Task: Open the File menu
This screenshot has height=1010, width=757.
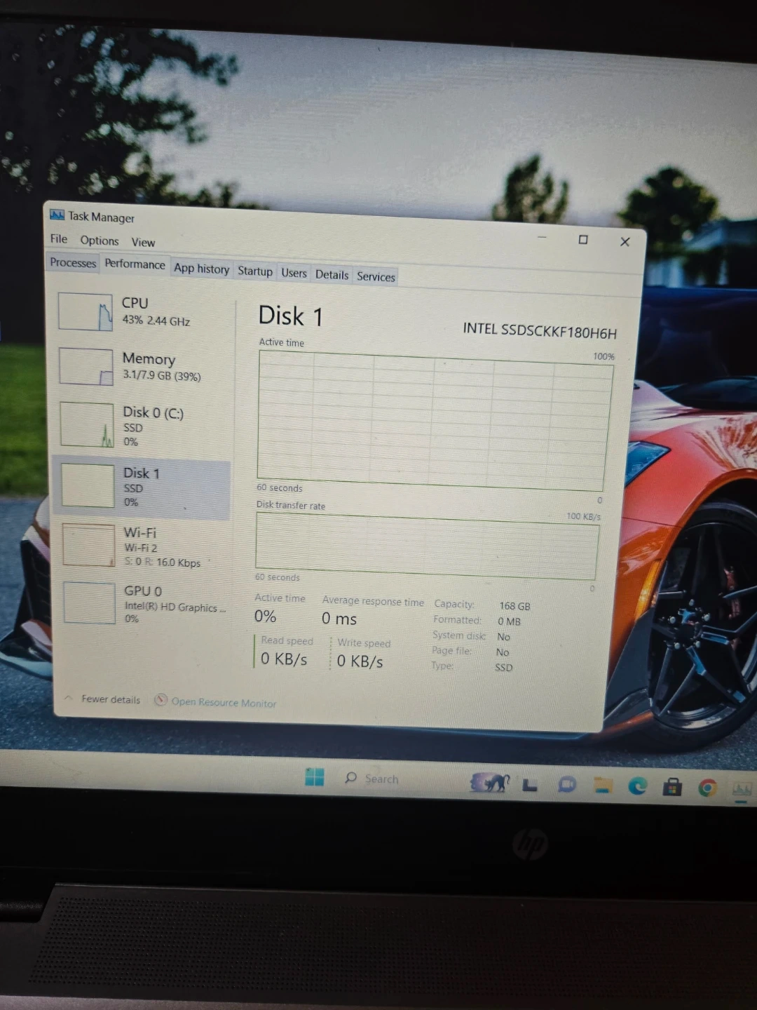Action: (59, 239)
